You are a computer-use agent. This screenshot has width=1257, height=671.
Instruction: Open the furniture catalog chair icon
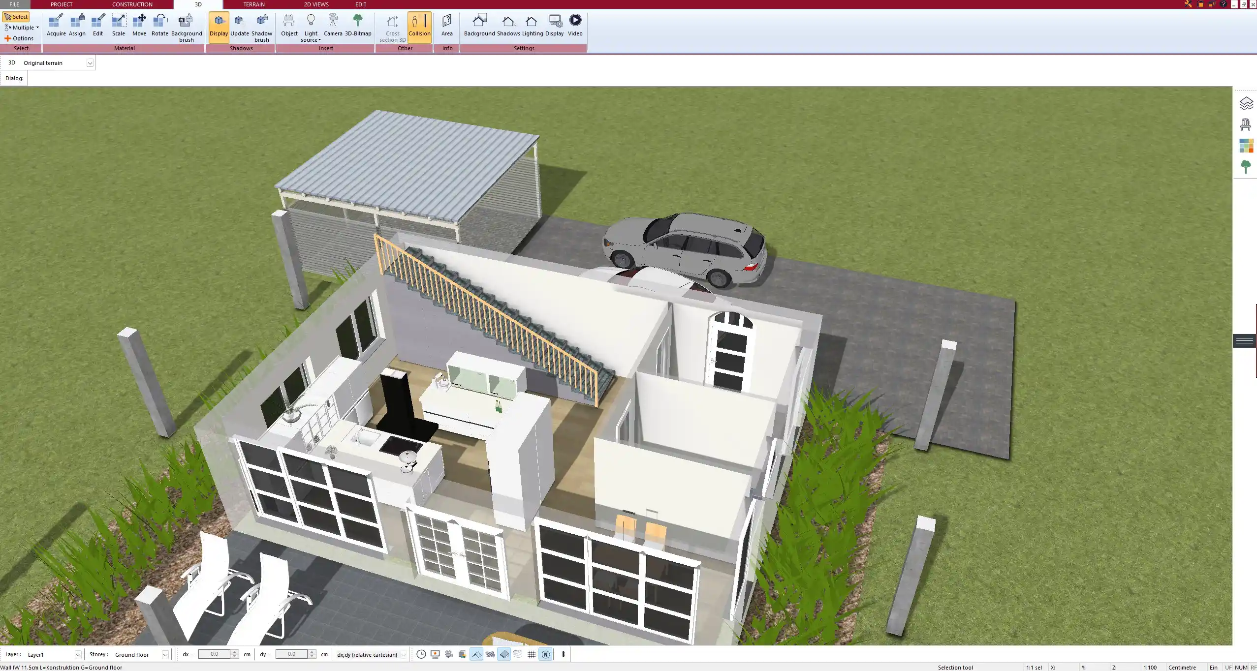pos(1246,124)
